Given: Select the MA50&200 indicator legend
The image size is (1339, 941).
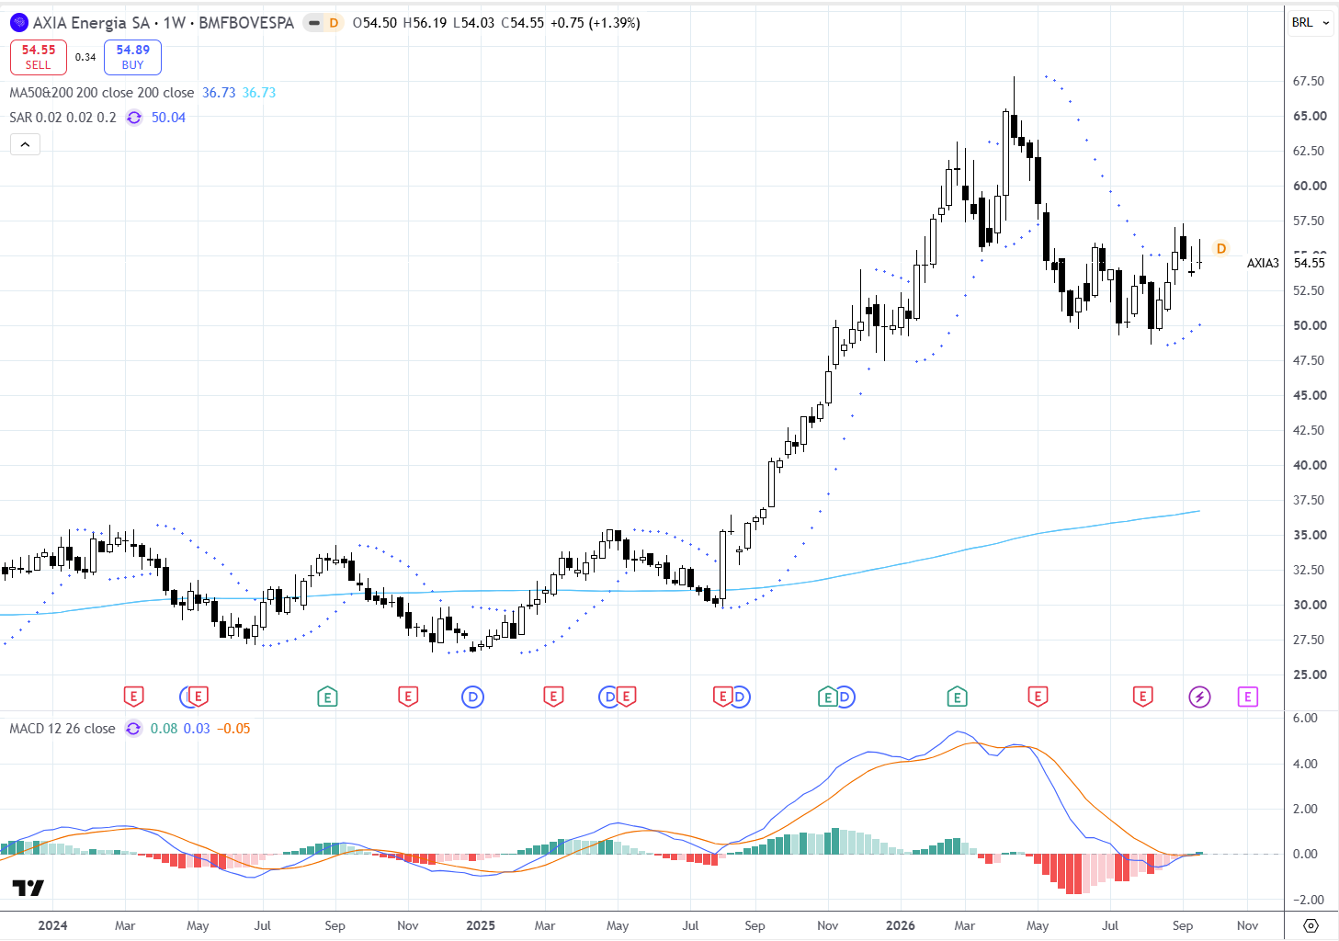Looking at the screenshot, I should 102,93.
